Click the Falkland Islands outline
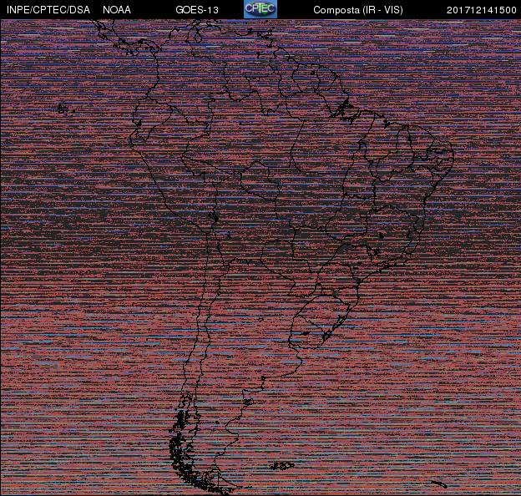Viewport: 521px width, 496px height. point(282,465)
